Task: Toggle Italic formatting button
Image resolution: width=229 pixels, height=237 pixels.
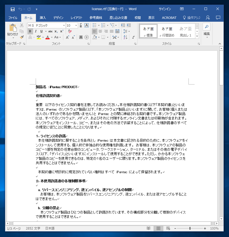Action: tap(36, 31)
